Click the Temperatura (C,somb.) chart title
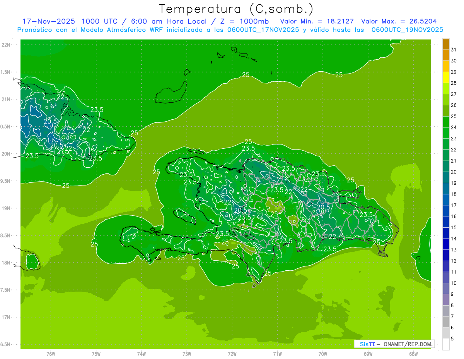This screenshot has width=464, height=359. [x=236, y=9]
